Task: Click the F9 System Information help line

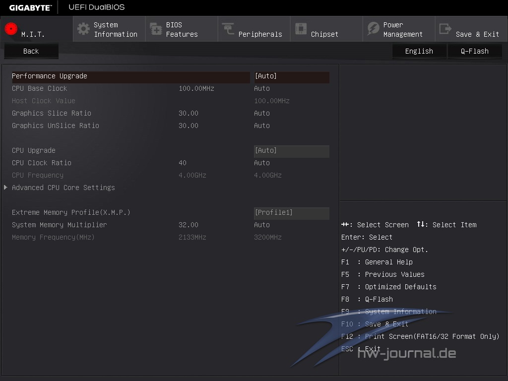Action: [x=389, y=312]
